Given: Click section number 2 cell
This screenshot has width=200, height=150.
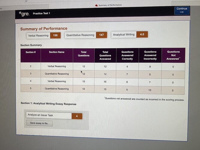Looking at the screenshot, I should pyautogui.click(x=31, y=66).
